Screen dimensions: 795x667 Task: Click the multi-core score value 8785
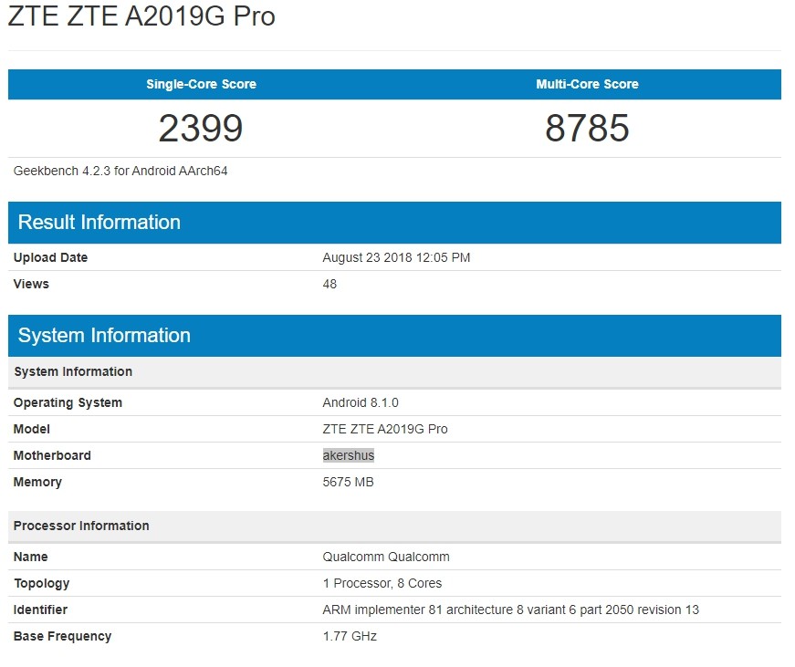587,129
